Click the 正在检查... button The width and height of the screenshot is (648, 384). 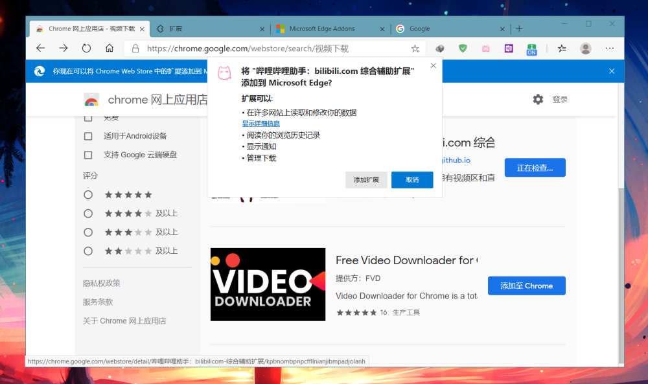[x=535, y=168]
